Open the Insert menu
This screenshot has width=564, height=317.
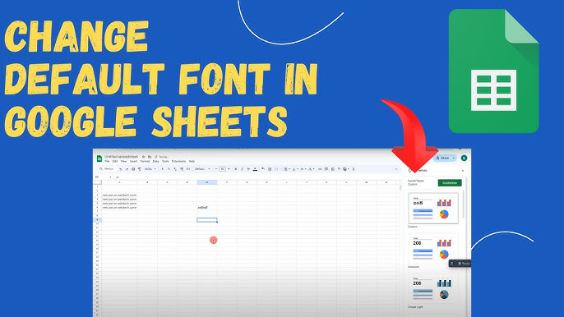click(133, 162)
